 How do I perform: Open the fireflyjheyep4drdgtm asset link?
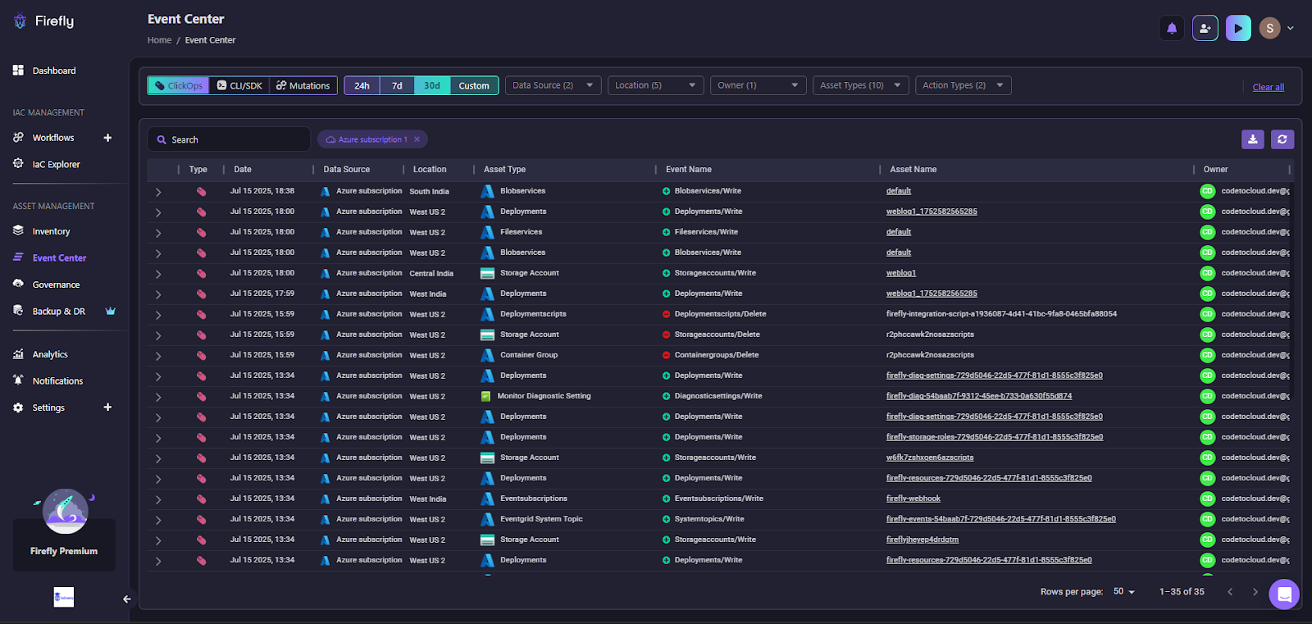922,540
